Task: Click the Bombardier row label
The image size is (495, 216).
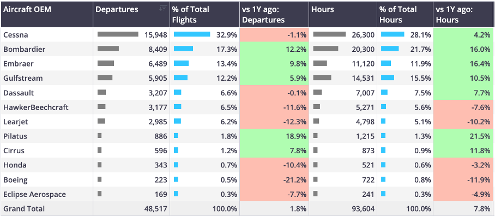Action: 25,49
